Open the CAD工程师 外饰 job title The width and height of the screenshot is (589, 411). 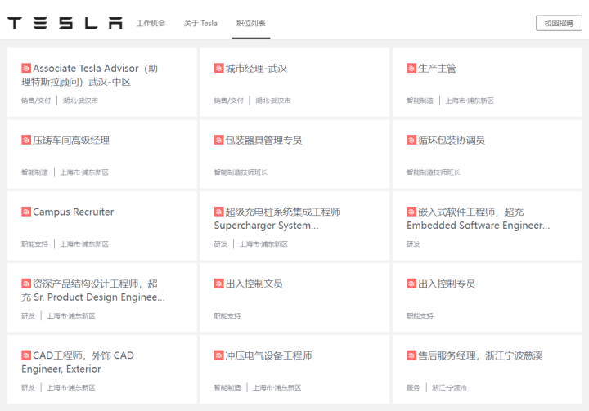[78, 362]
